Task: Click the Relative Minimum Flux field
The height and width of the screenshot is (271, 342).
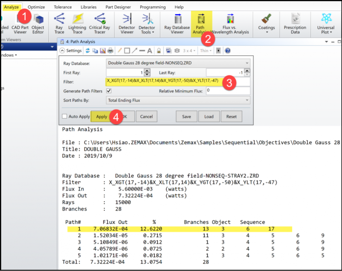Action: pos(228,91)
